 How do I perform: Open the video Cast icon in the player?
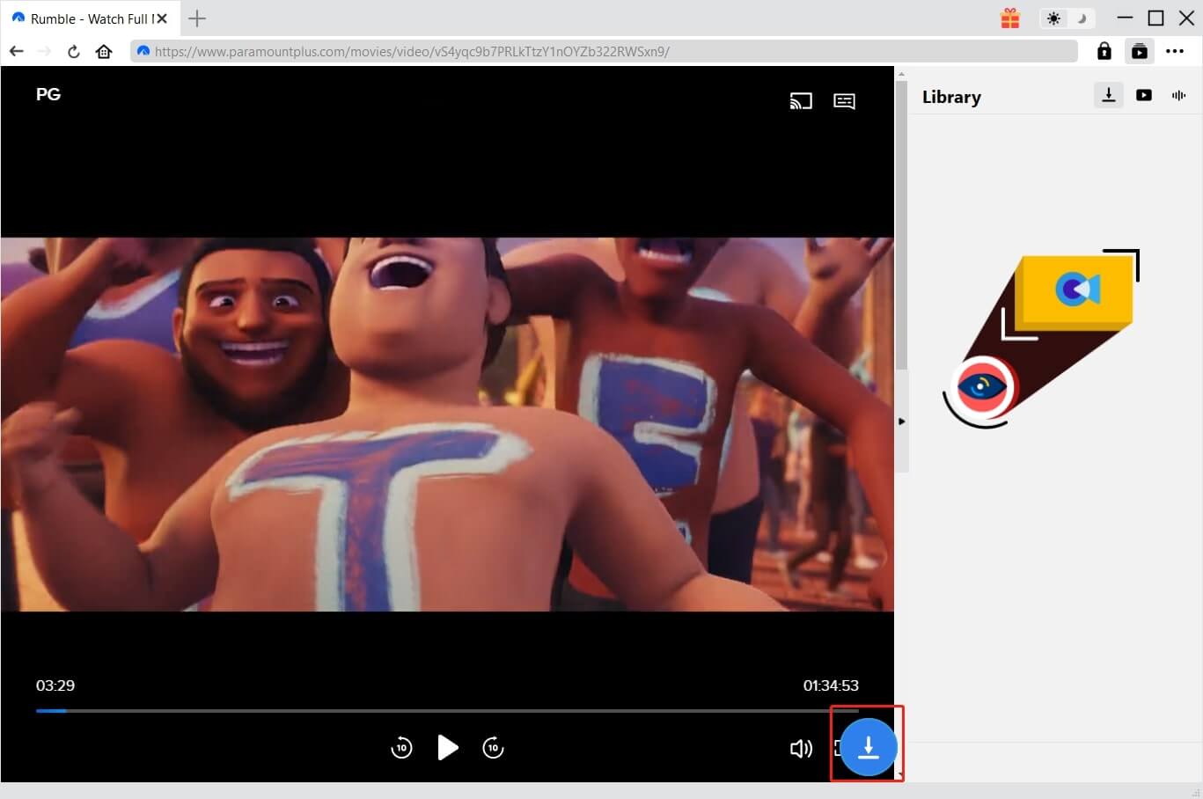click(x=801, y=100)
